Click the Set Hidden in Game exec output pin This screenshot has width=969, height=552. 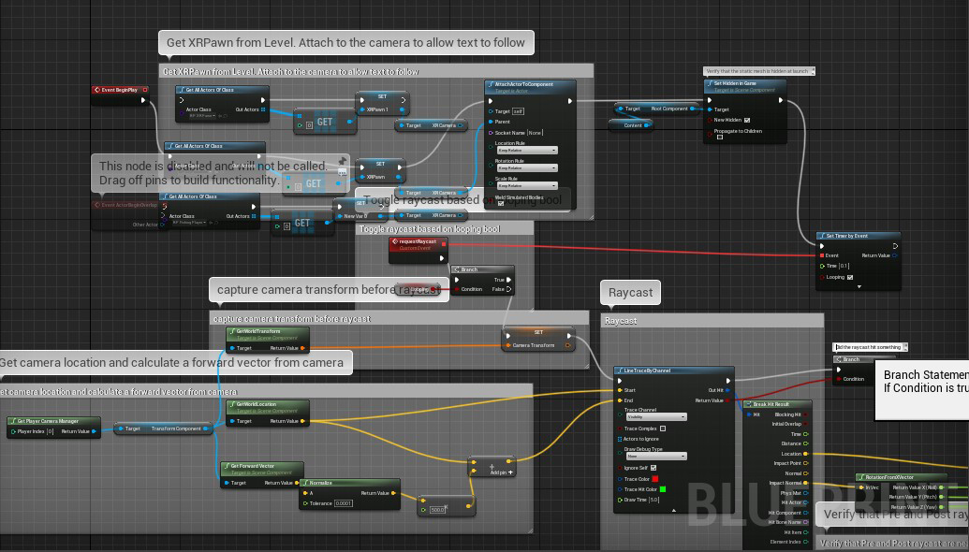(781, 99)
